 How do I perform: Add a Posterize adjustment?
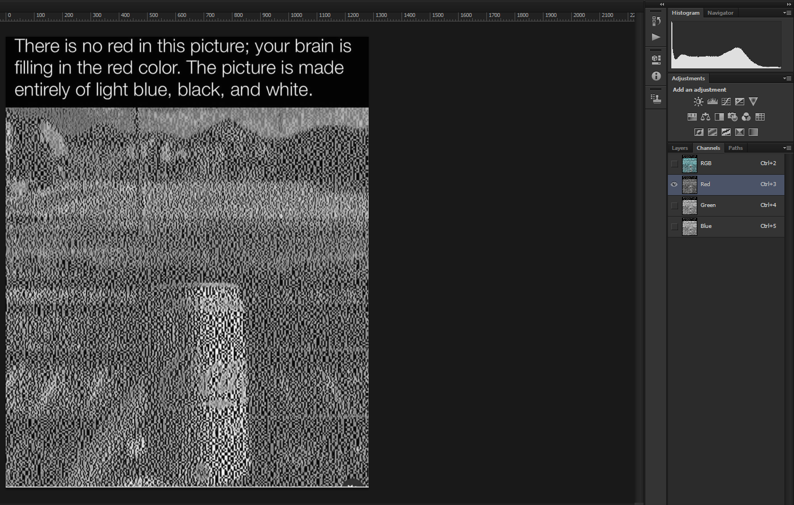click(x=712, y=132)
